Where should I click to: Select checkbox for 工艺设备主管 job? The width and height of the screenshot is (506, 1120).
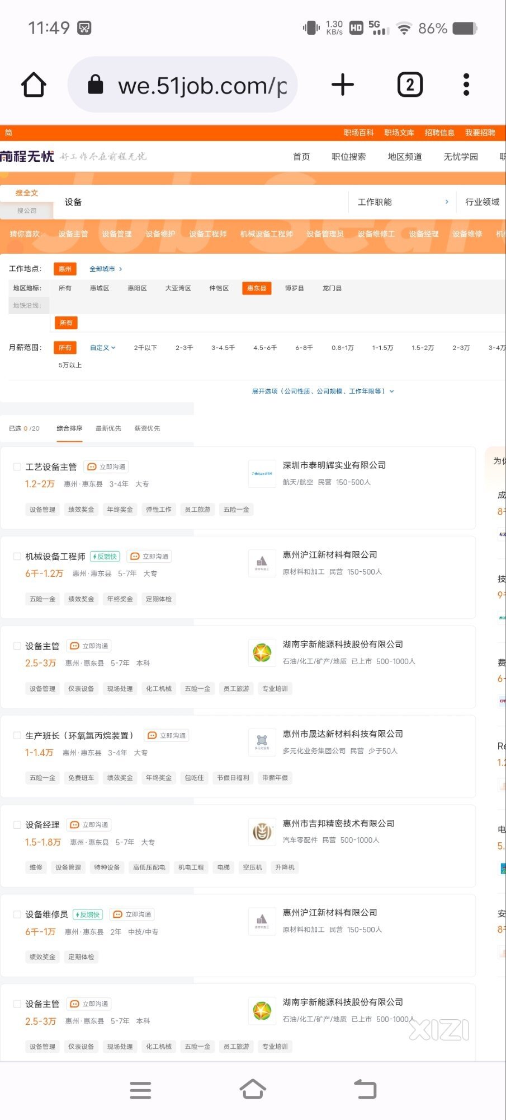click(17, 466)
